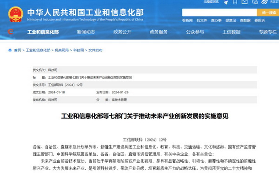Click the national emblem logo
This screenshot has width=279, height=173.
pos(16,14)
